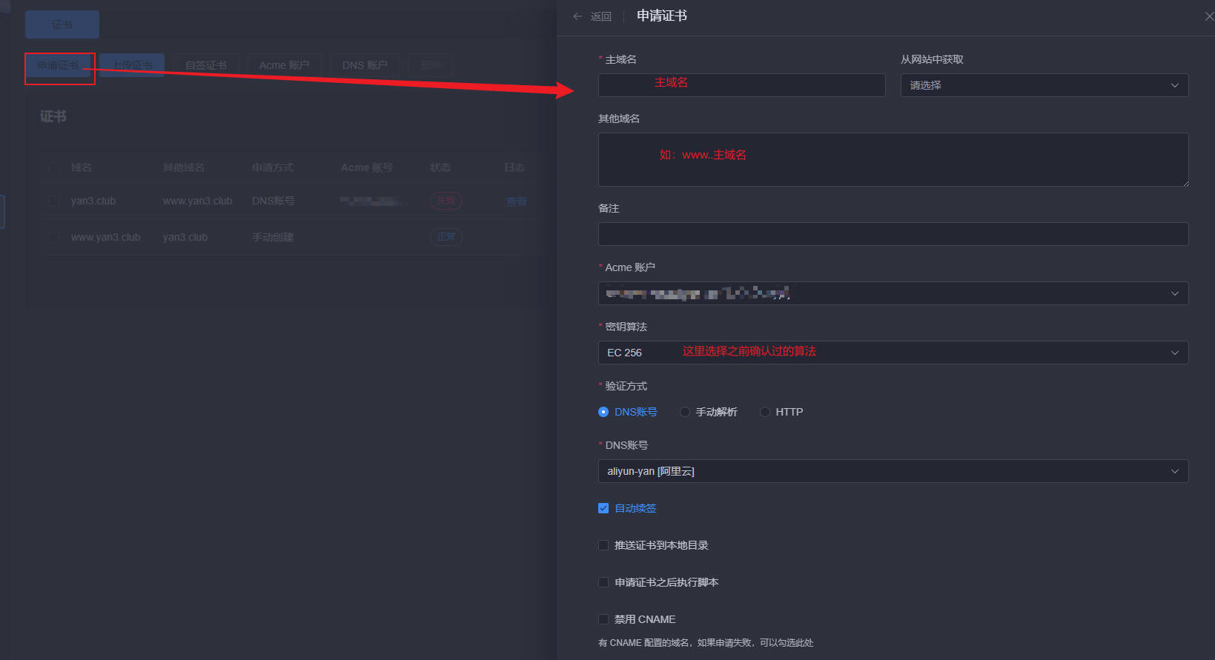Open the DNS账号 dropdown showing aliyun-yan
This screenshot has width=1215, height=660.
(x=893, y=471)
